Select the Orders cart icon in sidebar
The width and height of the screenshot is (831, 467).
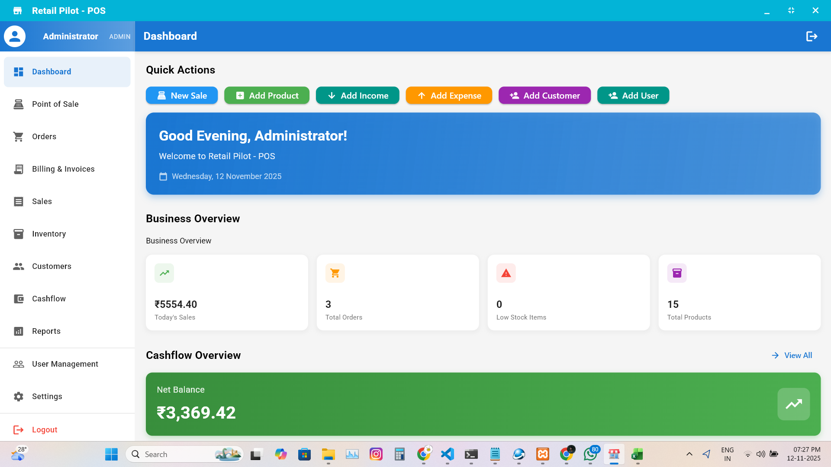coord(18,136)
